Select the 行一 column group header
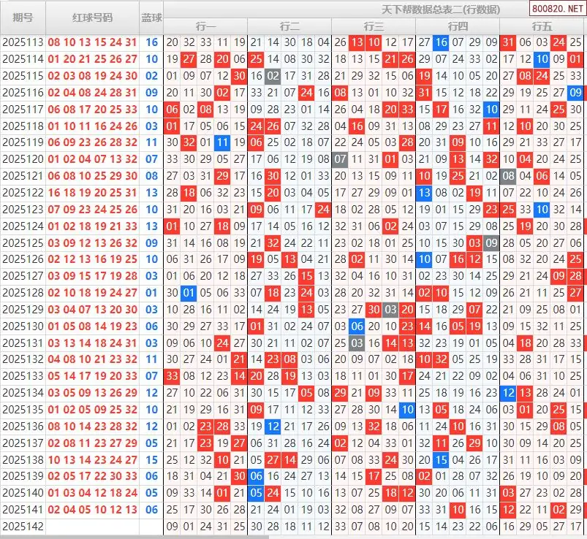 205,26
